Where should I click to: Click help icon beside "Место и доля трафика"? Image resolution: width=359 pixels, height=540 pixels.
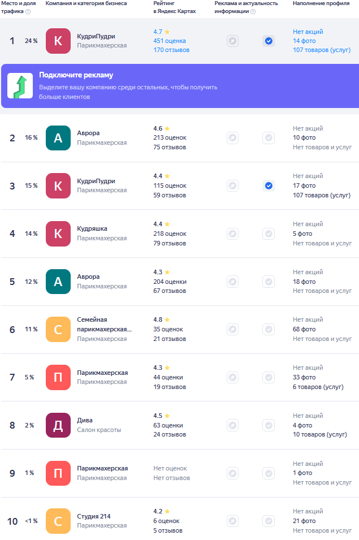(x=28, y=11)
